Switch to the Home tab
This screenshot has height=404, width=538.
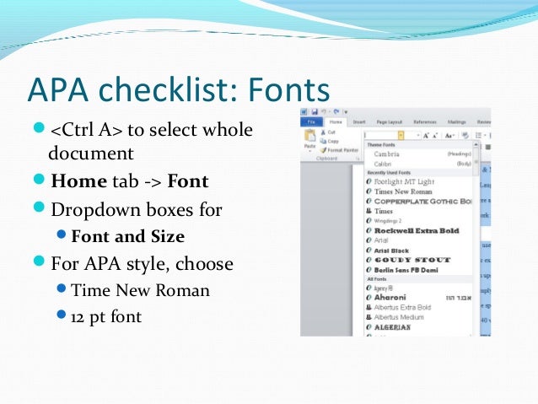(x=336, y=121)
